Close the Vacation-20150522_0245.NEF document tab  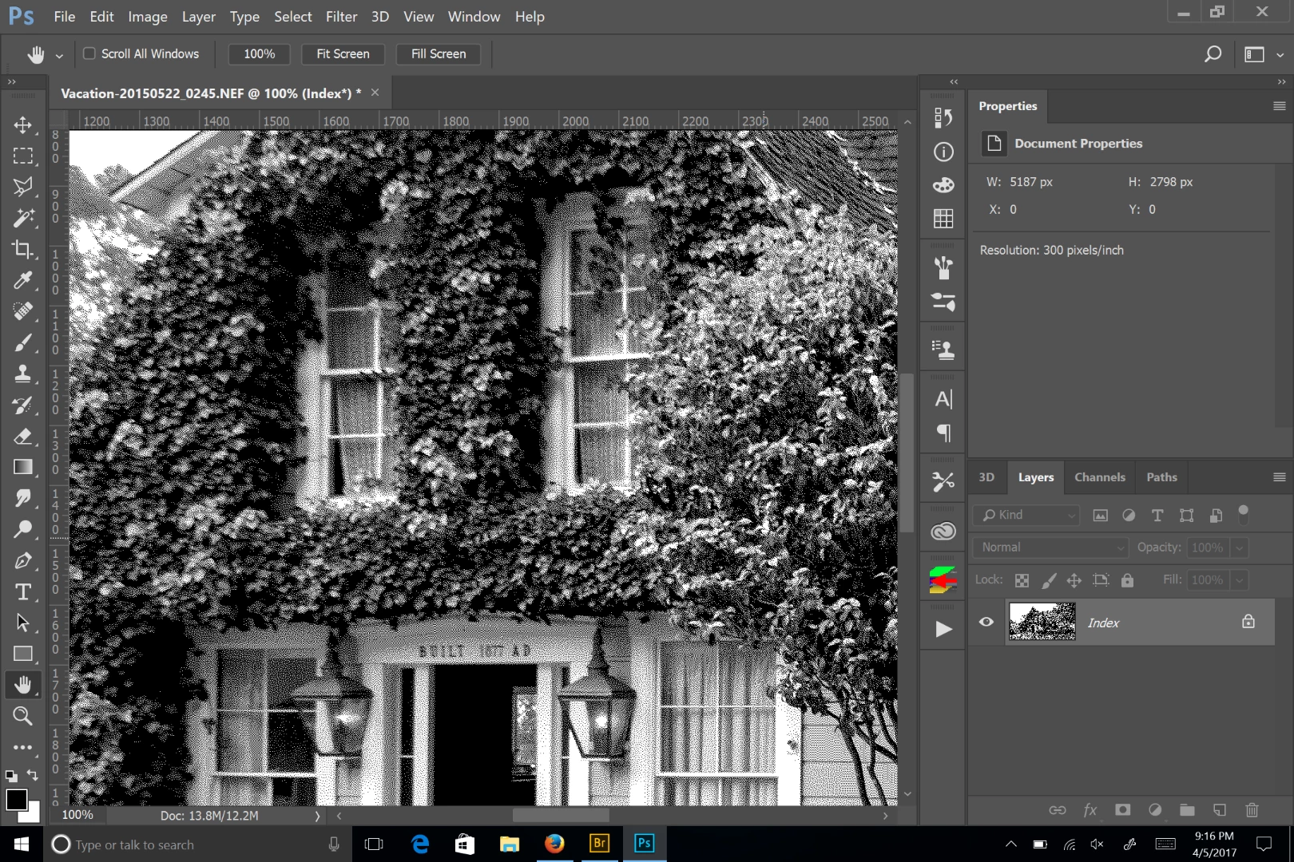375,93
